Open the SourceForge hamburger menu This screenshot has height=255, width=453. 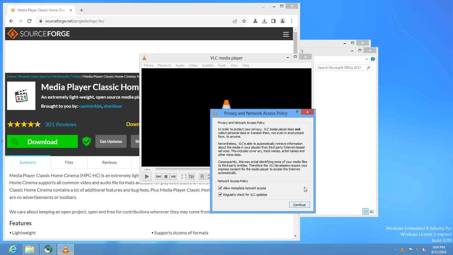(286, 34)
